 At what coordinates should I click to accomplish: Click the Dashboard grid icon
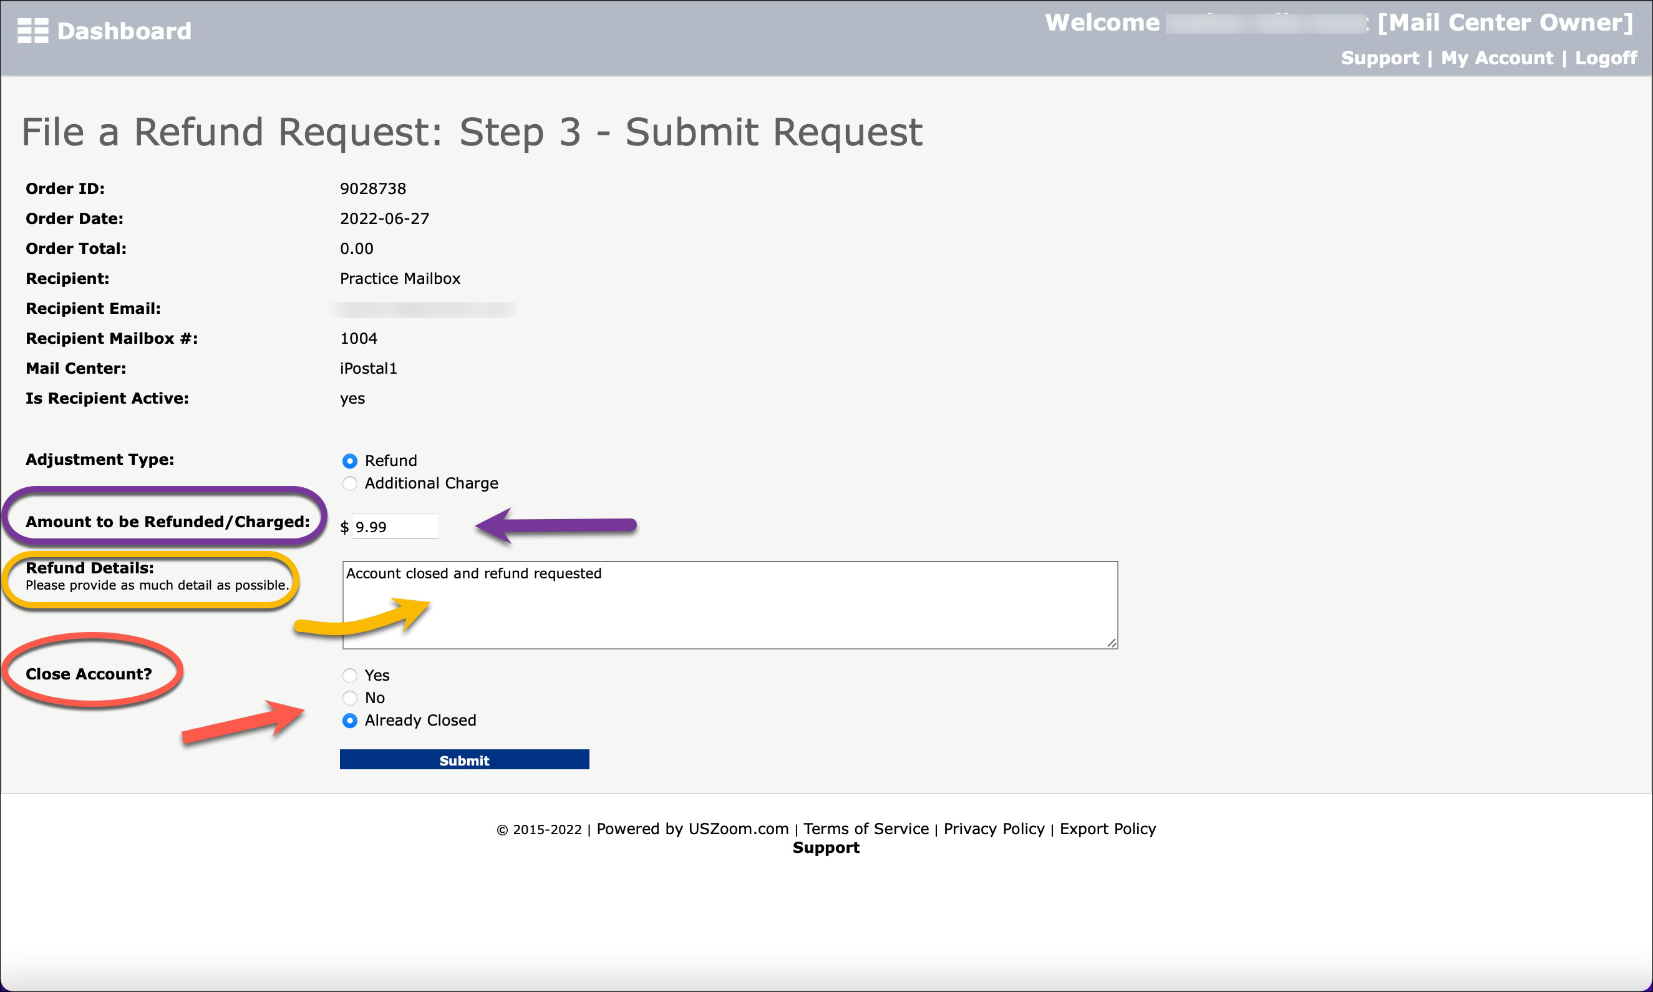[x=32, y=31]
